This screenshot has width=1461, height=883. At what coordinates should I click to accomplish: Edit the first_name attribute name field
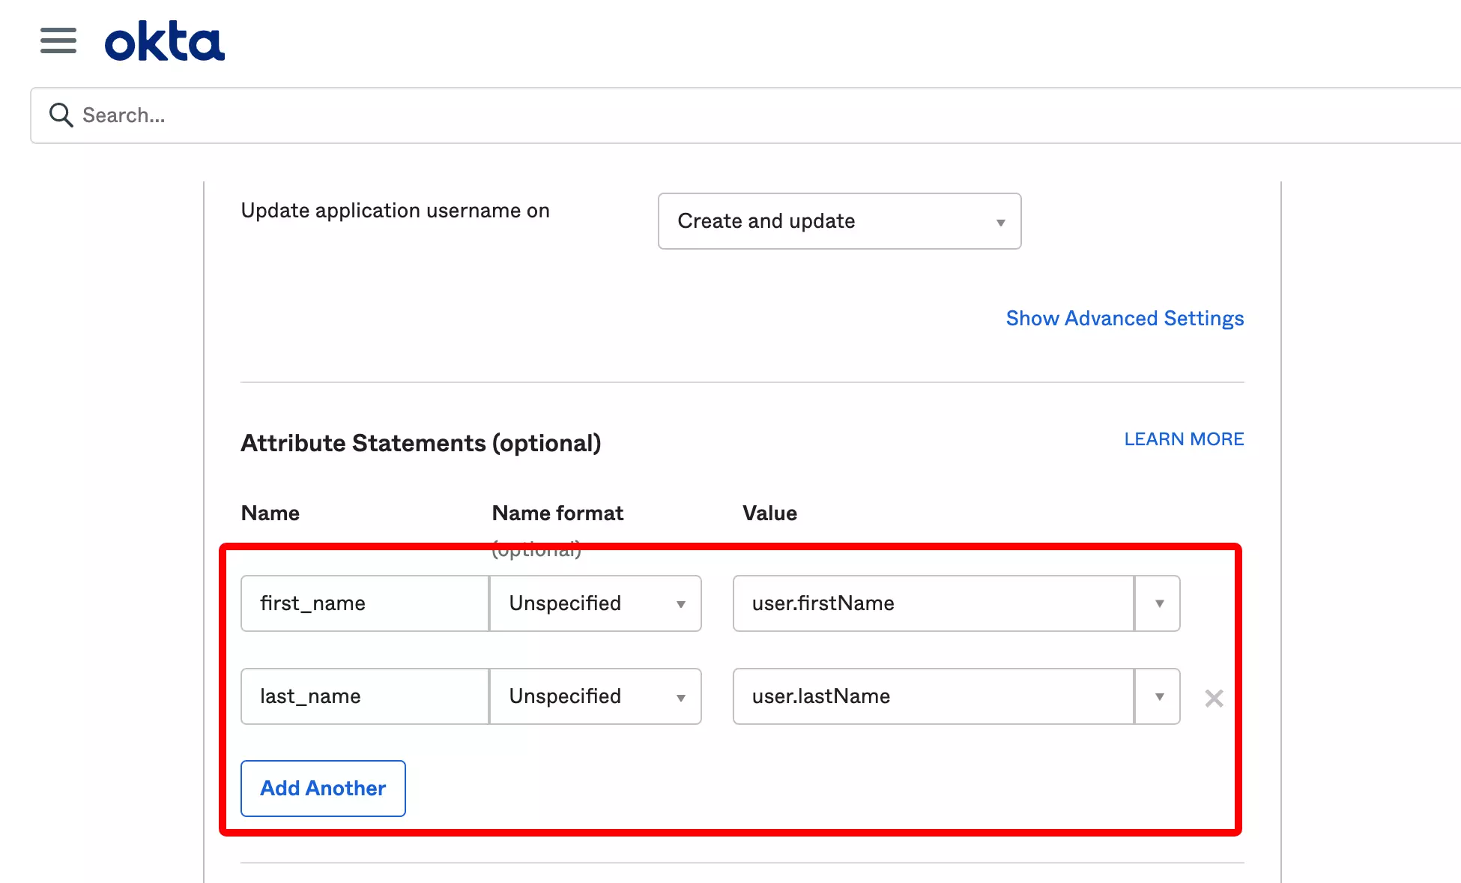[365, 603]
